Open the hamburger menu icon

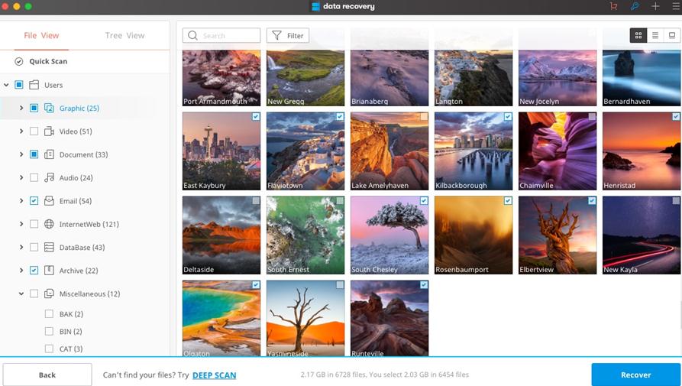[x=675, y=6]
